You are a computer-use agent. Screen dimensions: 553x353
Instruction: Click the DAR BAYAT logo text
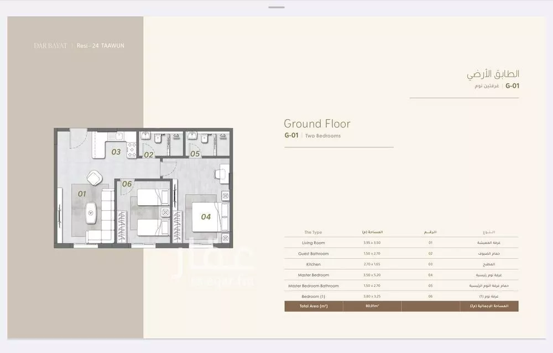pos(50,46)
